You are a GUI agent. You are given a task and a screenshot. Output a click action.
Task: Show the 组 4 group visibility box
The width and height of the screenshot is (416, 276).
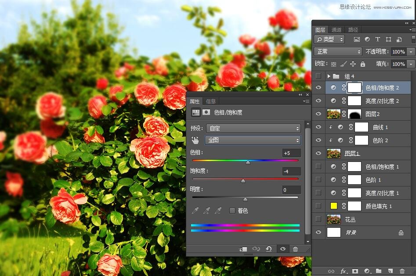(x=318, y=76)
